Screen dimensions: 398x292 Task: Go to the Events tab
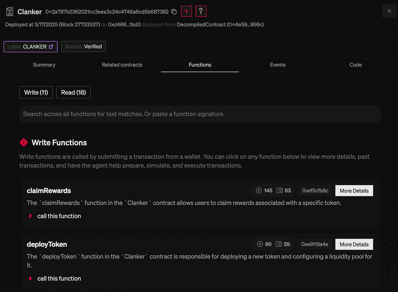pos(278,65)
